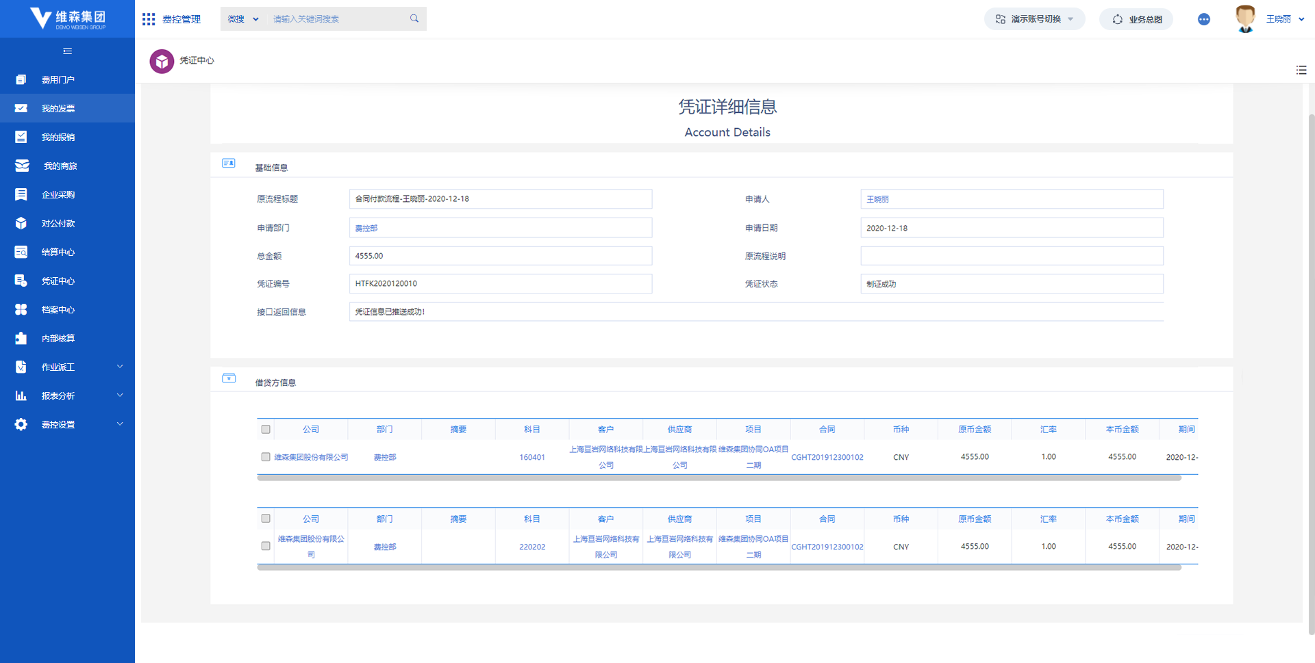This screenshot has width=1315, height=663.
Task: Toggle select-all checkbox in first table header
Action: 266,430
